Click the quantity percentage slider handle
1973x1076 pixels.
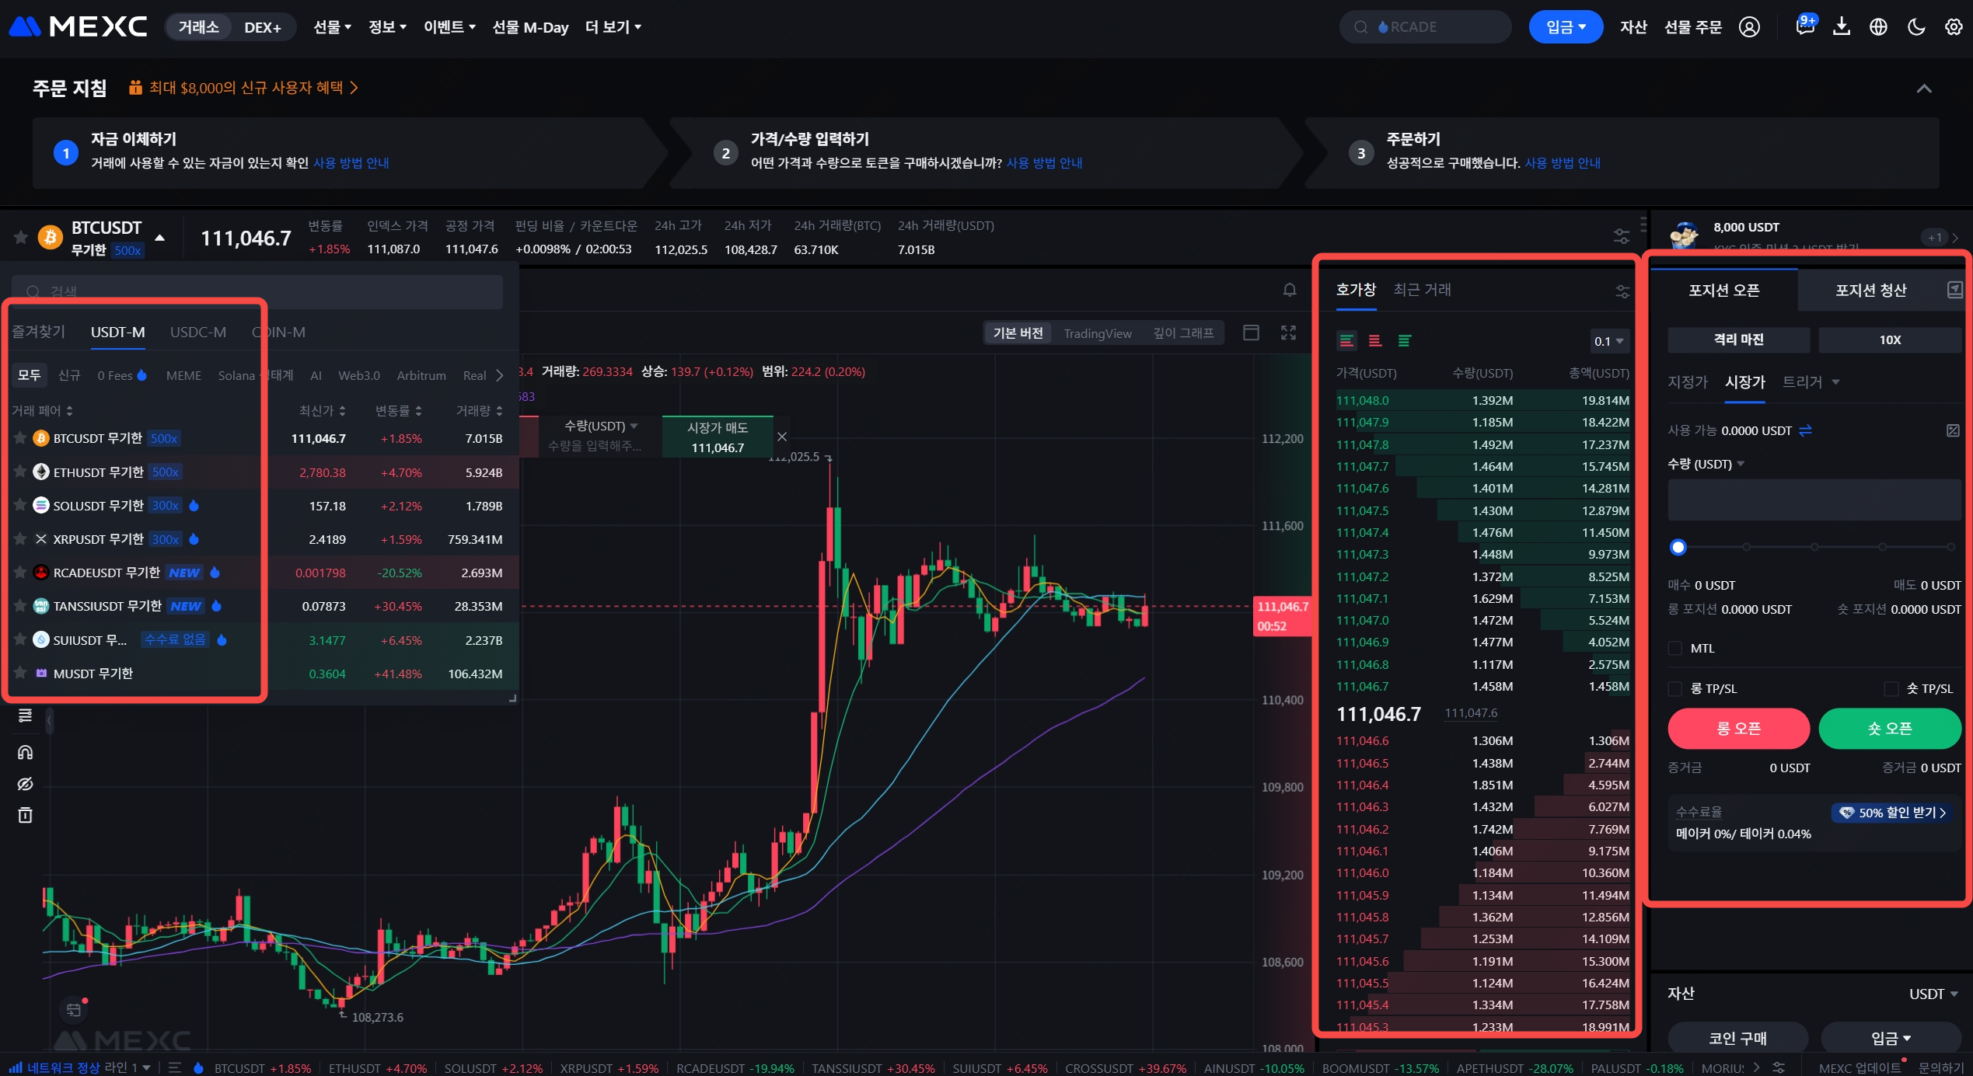(1678, 547)
